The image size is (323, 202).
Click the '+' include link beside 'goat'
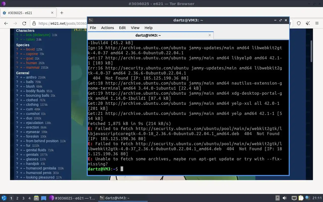(x=21, y=59)
